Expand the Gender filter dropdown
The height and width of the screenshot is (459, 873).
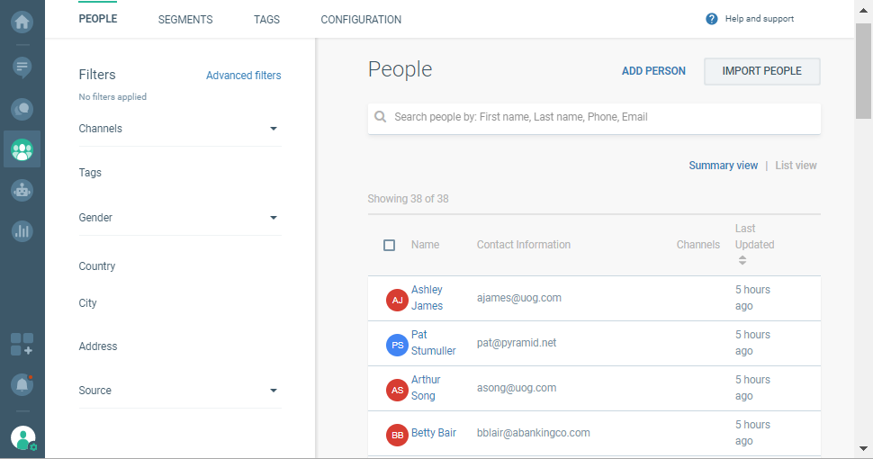point(274,218)
